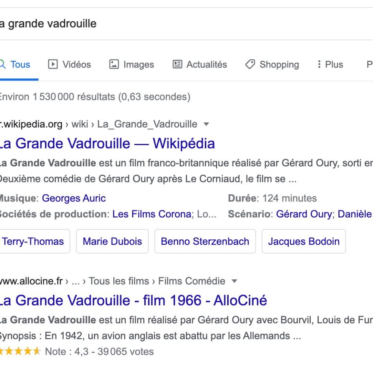Image resolution: width=373 pixels, height=373 pixels.
Task: Switch to the Vidéos tab
Action: pyautogui.click(x=76, y=65)
